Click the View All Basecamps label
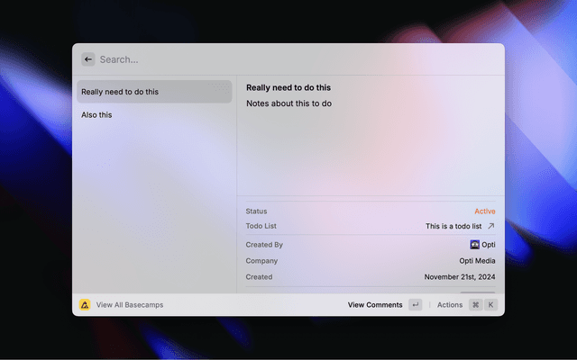The image size is (577, 360). [130, 305]
